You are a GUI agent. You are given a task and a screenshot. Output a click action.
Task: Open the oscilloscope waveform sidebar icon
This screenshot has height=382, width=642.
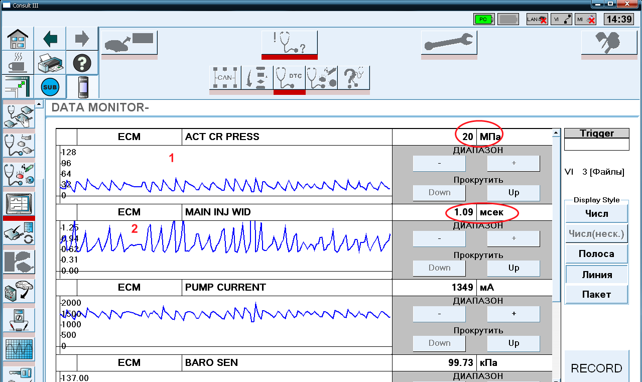(19, 348)
